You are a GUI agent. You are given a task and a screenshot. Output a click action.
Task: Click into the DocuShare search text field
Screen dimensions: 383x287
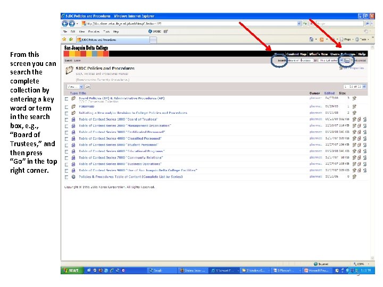point(300,60)
